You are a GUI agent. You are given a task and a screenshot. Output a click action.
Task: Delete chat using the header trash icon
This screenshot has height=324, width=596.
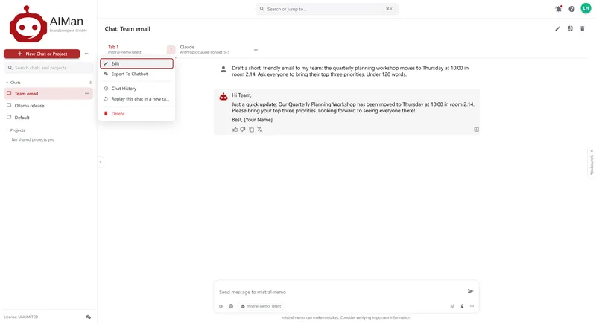pyautogui.click(x=583, y=28)
